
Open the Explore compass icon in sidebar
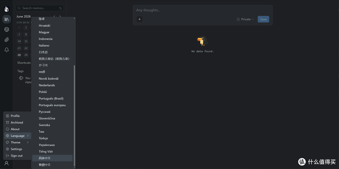point(7,29)
